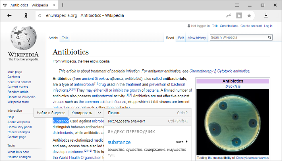This screenshot has height=161, width=282.
Task: Open the browser hamburger menu
Action: tap(237, 5)
